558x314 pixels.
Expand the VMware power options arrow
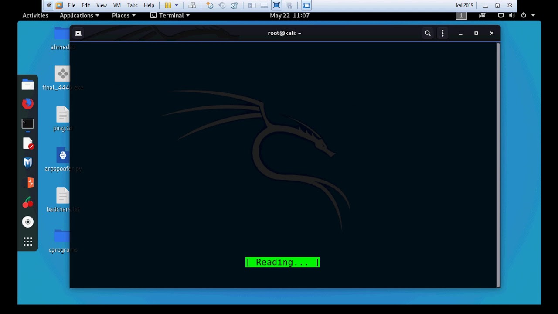point(177,5)
